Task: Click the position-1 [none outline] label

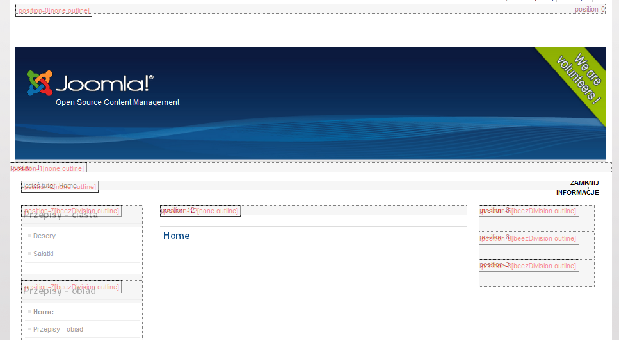Action: (48, 168)
